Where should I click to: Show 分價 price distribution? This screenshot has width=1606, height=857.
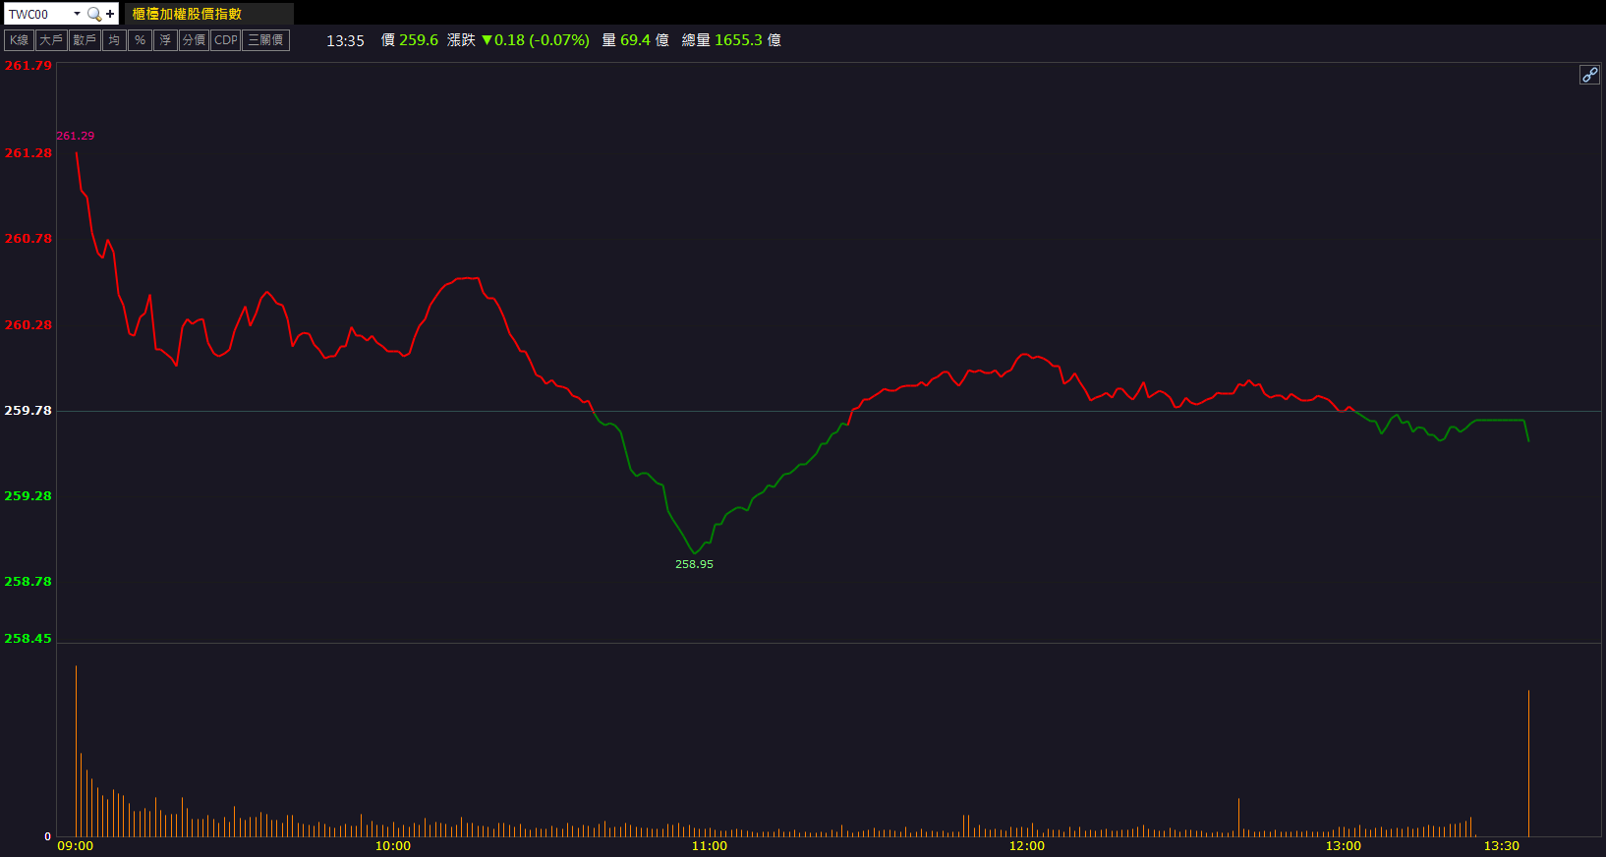(194, 40)
